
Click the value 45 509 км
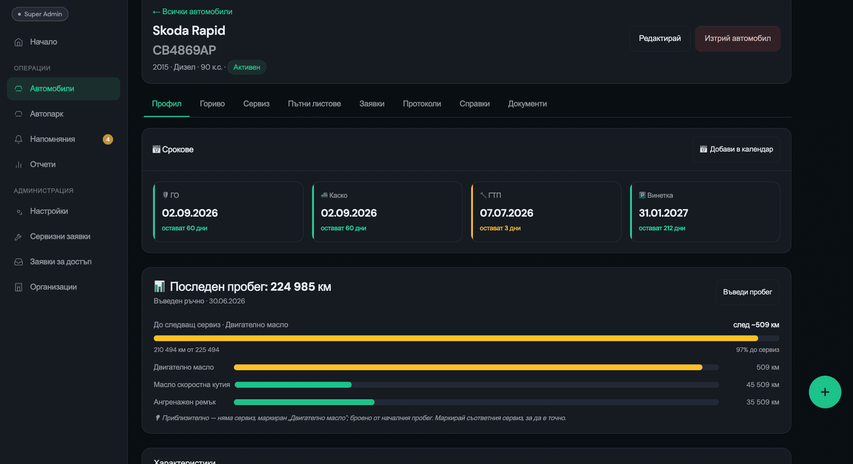762,385
